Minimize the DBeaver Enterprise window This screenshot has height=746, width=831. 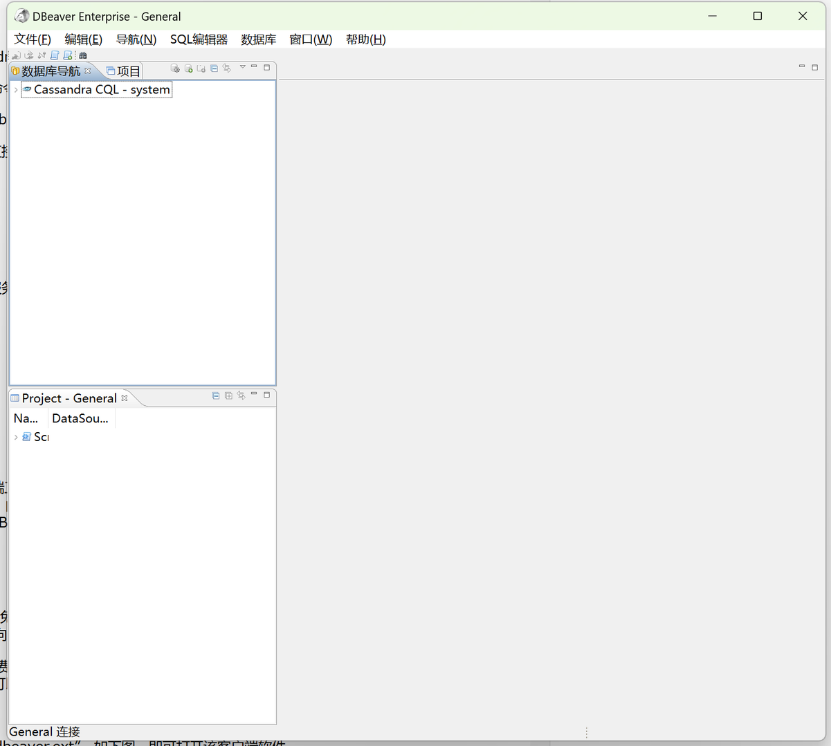(713, 16)
